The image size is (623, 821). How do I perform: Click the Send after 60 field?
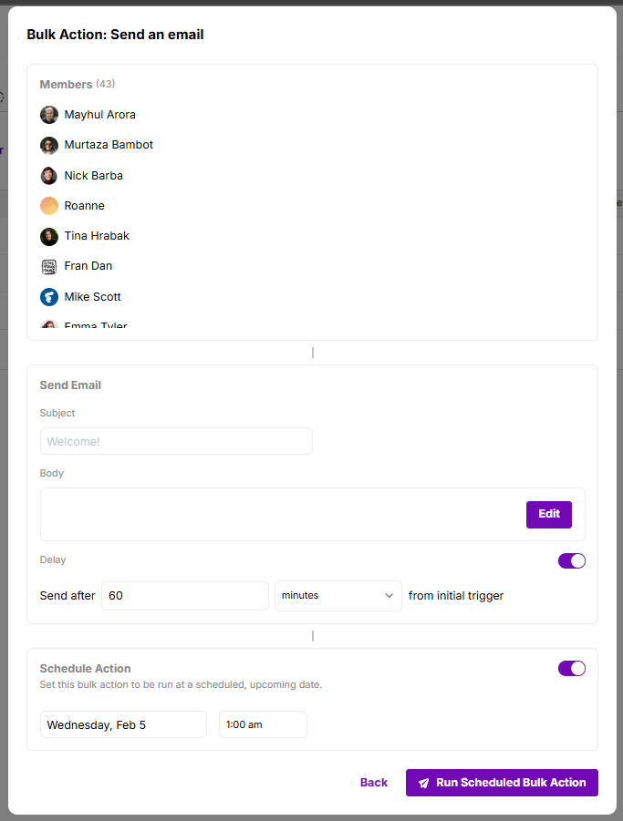(185, 596)
